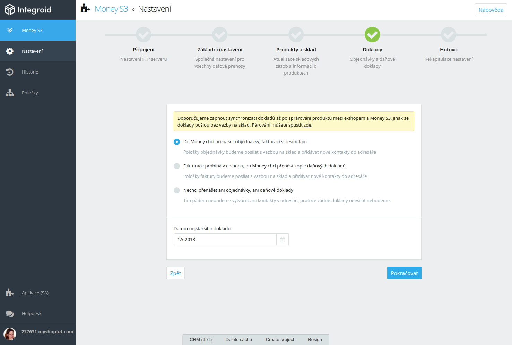The image size is (512, 345).
Task: Click the Připojení step title
Action: pyautogui.click(x=144, y=50)
